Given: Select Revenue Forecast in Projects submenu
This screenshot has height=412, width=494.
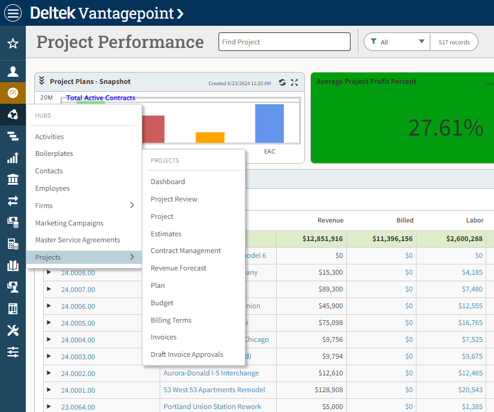Looking at the screenshot, I should point(178,268).
